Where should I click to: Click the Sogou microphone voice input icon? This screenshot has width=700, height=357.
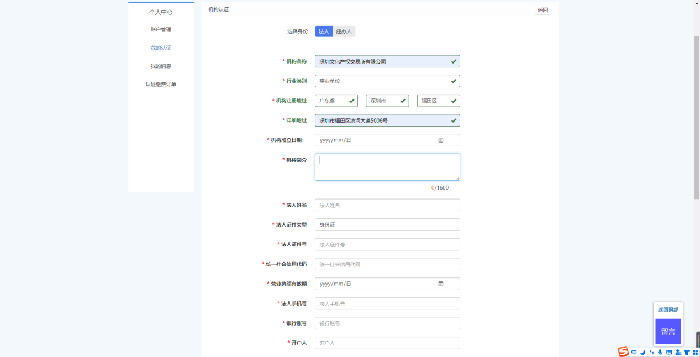click(x=660, y=352)
